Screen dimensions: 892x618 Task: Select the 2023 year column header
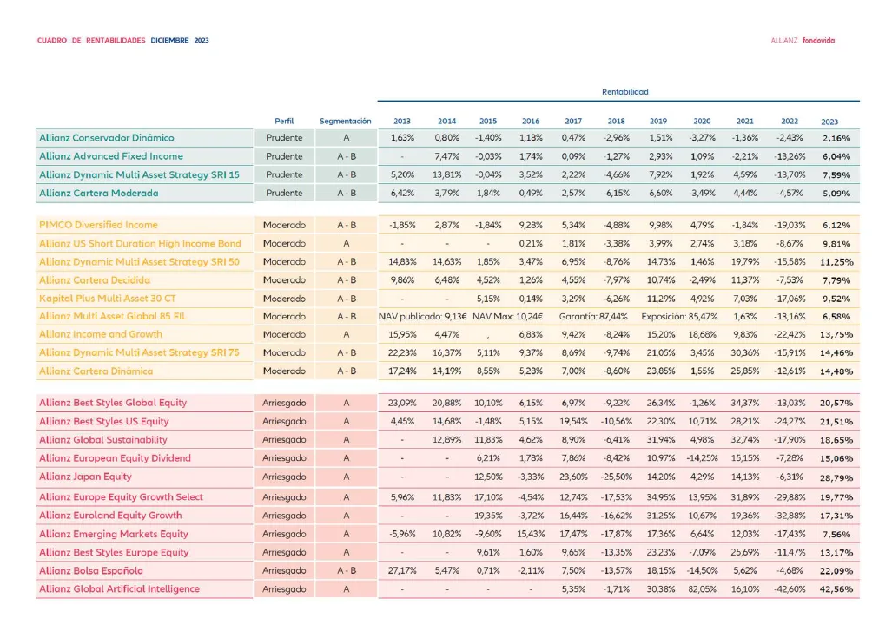pos(829,122)
